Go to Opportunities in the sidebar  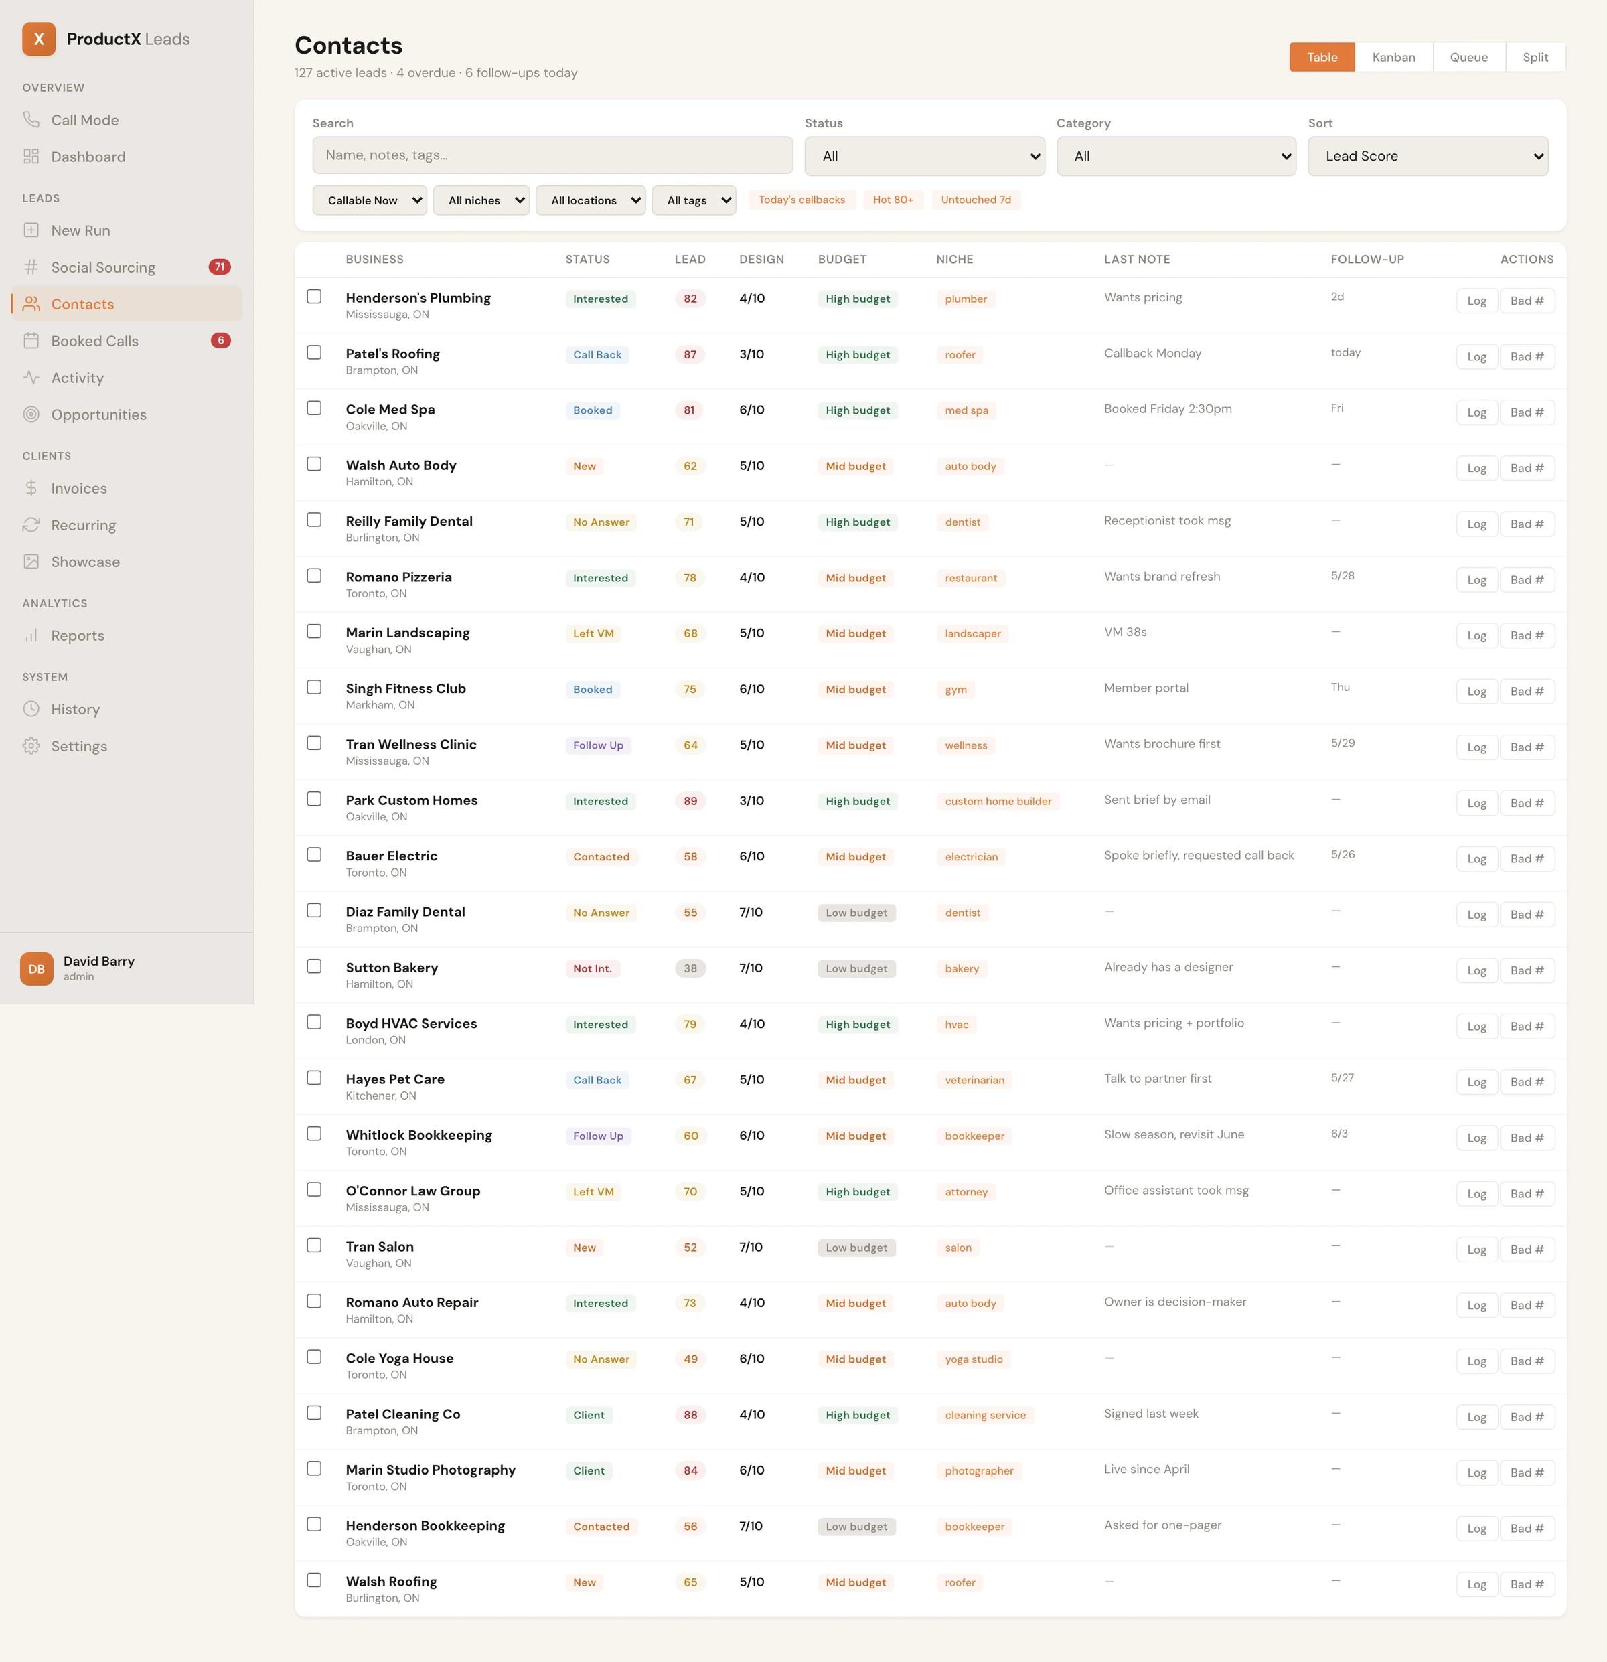(127, 414)
